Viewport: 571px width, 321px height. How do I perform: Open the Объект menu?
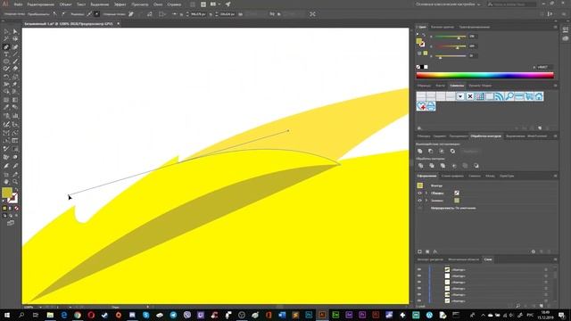click(x=65, y=4)
